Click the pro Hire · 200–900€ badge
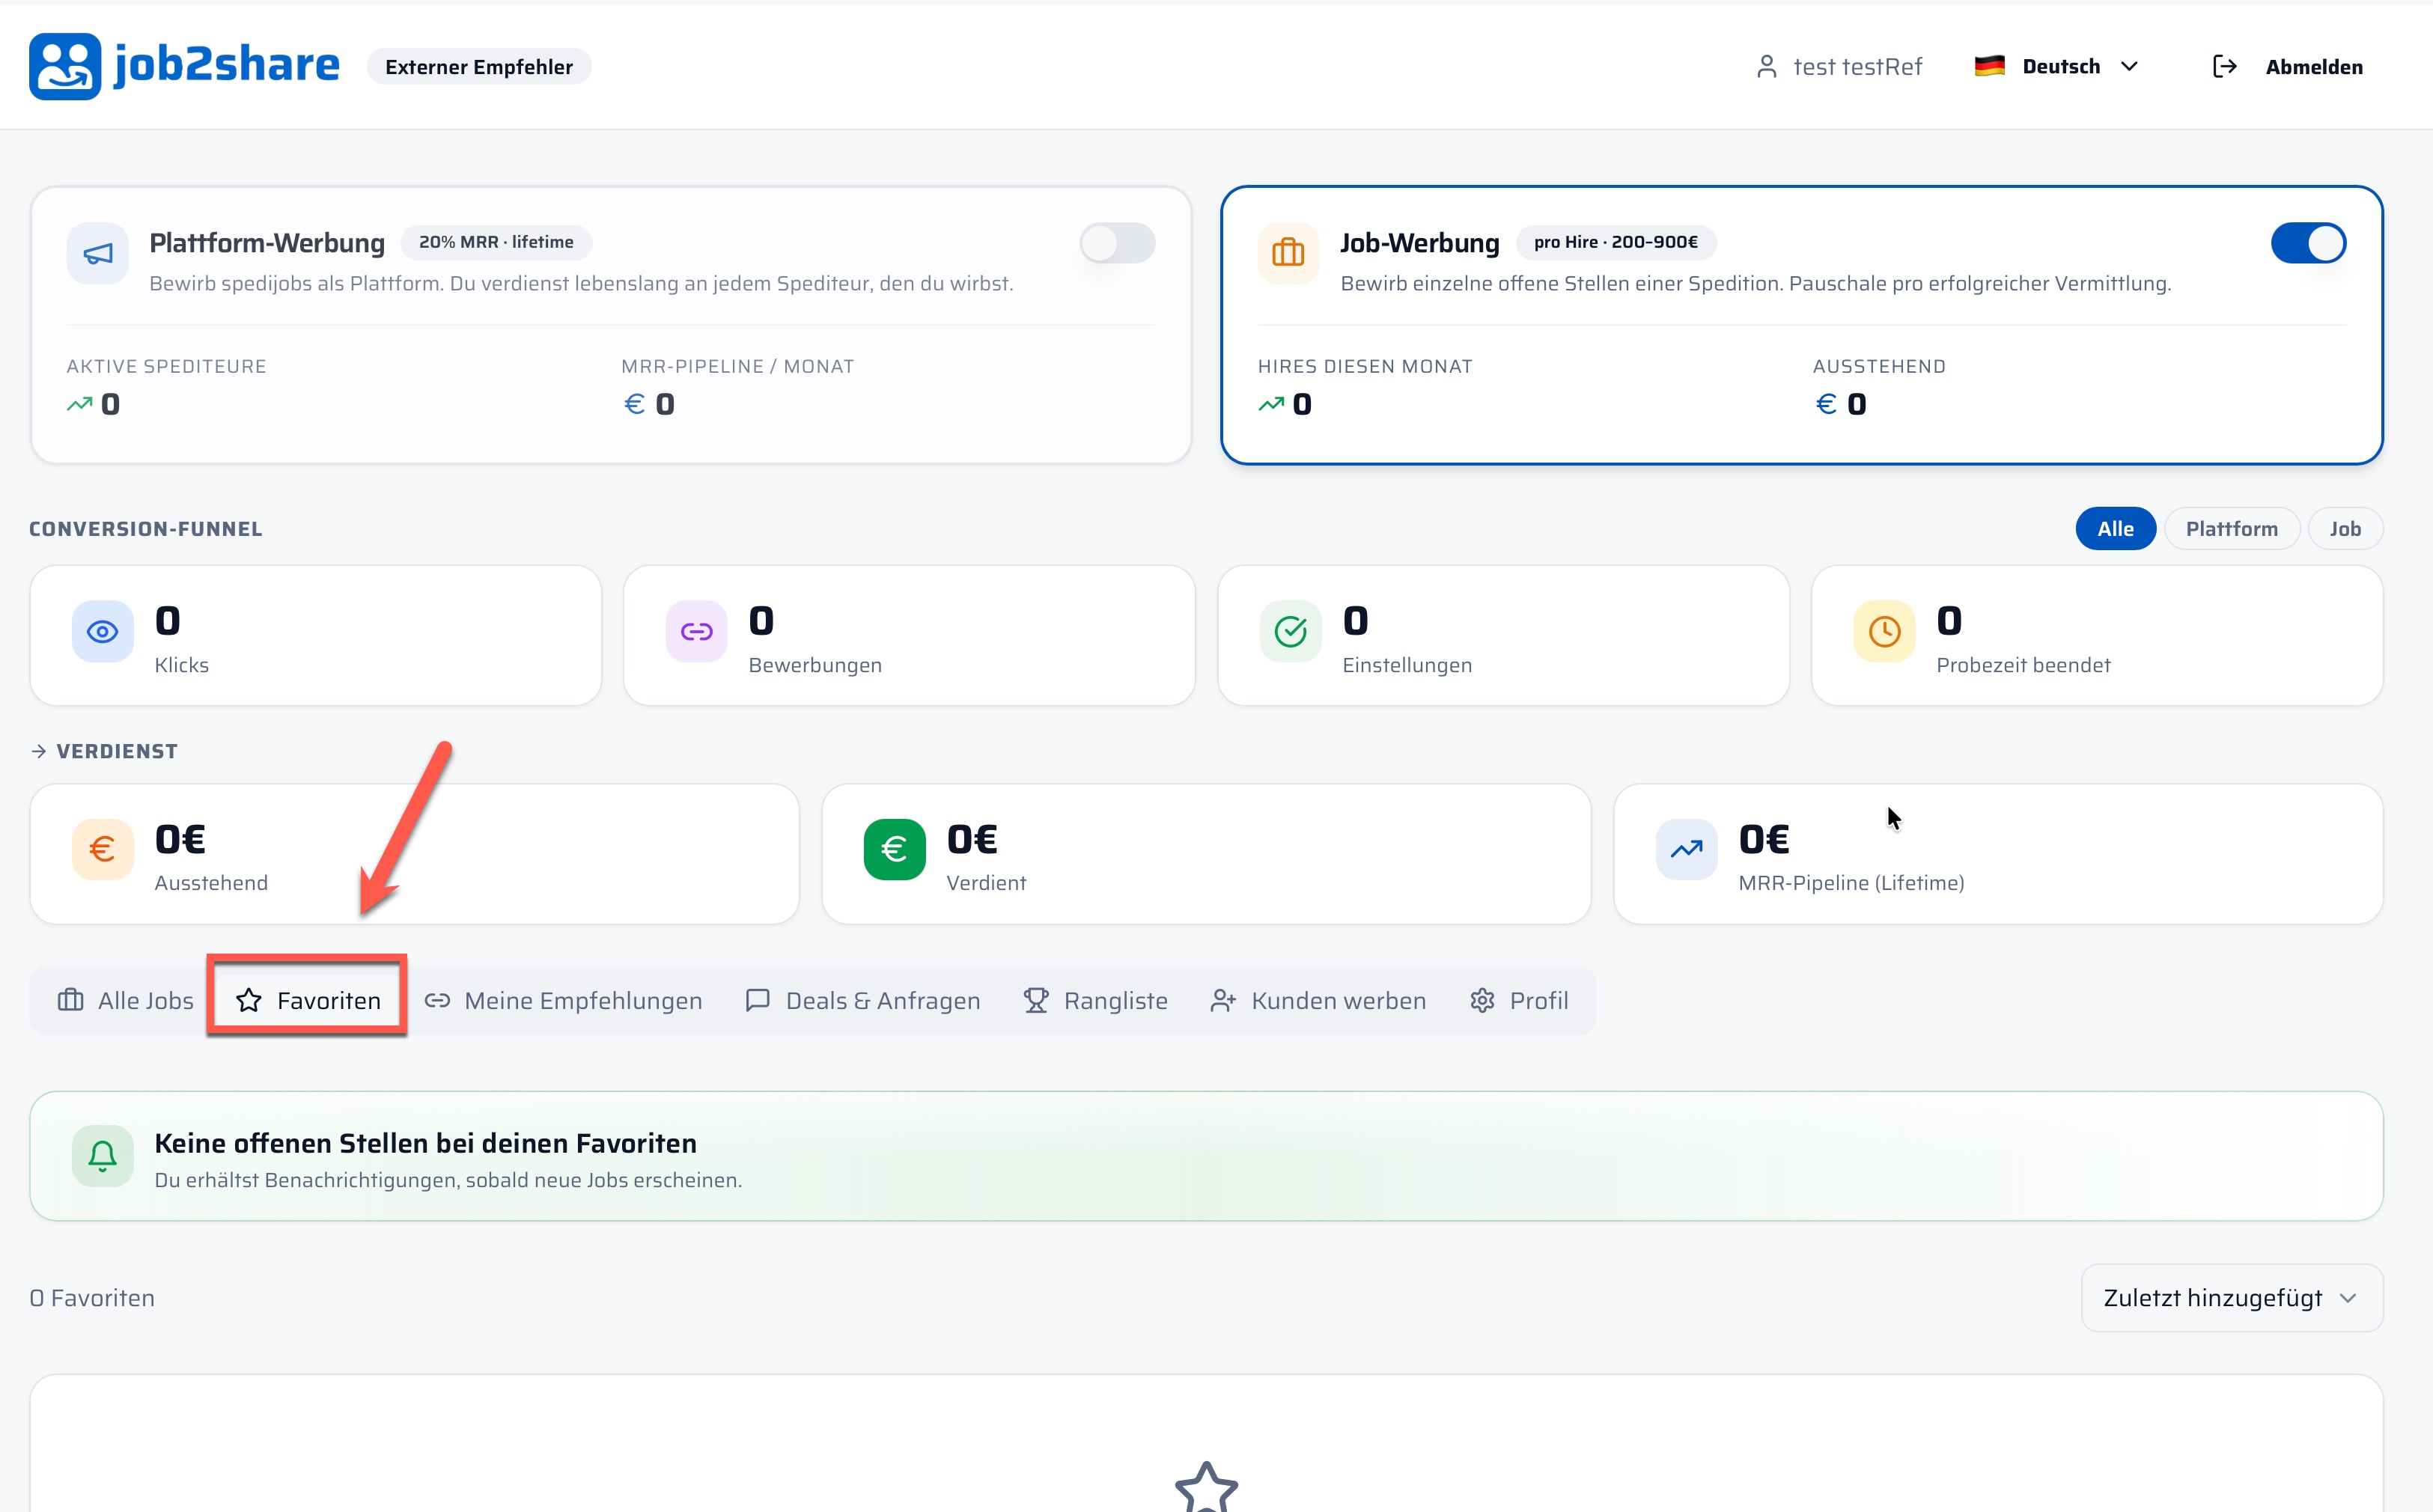 point(1616,242)
